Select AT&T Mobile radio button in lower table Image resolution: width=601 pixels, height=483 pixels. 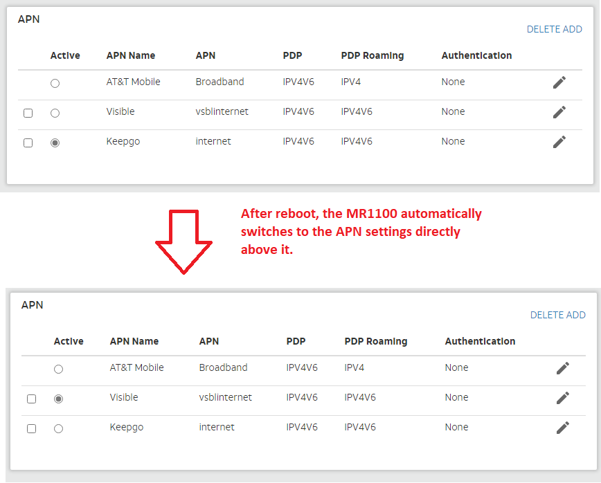pyautogui.click(x=59, y=369)
